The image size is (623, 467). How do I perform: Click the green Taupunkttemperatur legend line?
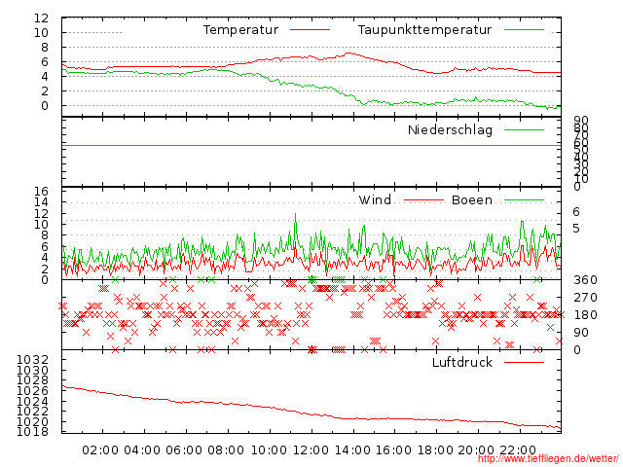(x=524, y=30)
